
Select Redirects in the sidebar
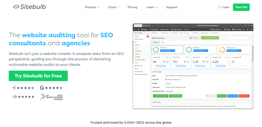tap(141, 54)
